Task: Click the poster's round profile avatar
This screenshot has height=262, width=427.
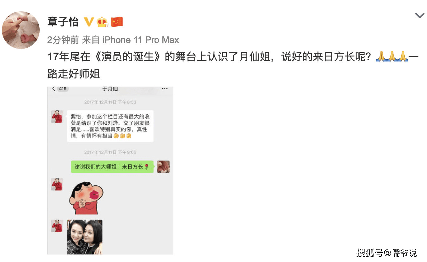Action: 21,30
